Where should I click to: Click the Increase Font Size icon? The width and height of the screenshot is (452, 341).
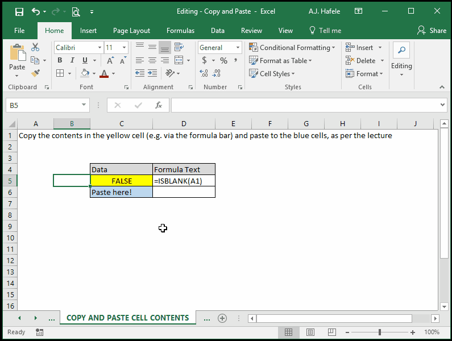(110, 61)
